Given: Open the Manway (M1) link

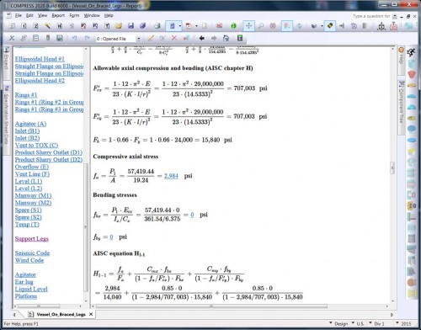Looking at the screenshot, I should click(33, 195).
